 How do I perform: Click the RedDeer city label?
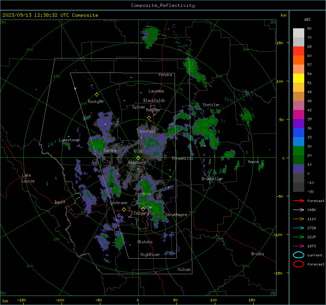pos(154,110)
